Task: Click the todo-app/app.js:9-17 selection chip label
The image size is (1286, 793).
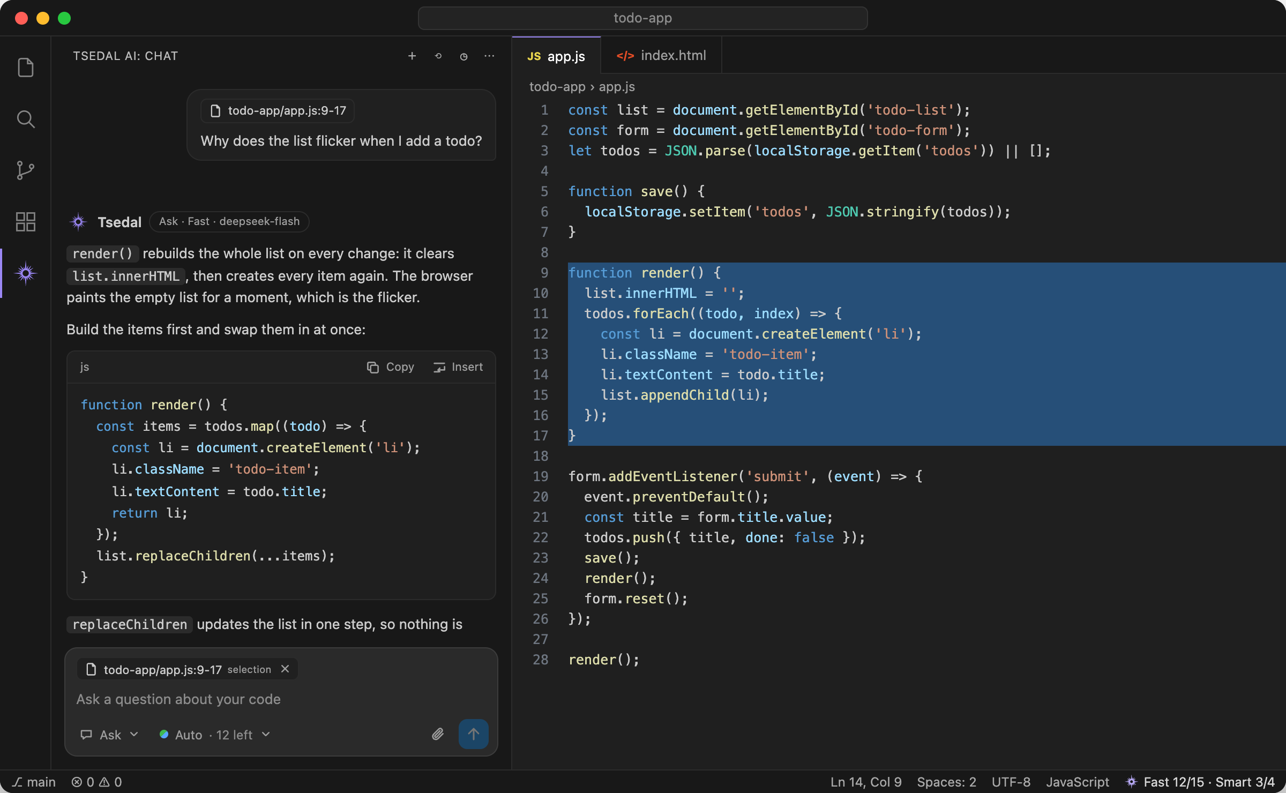Action: [x=162, y=669]
